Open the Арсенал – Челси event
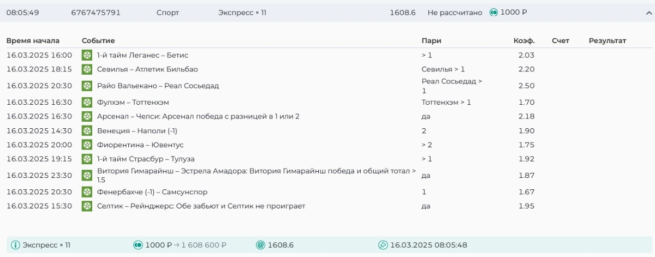The height and width of the screenshot is (257, 655). (x=198, y=116)
